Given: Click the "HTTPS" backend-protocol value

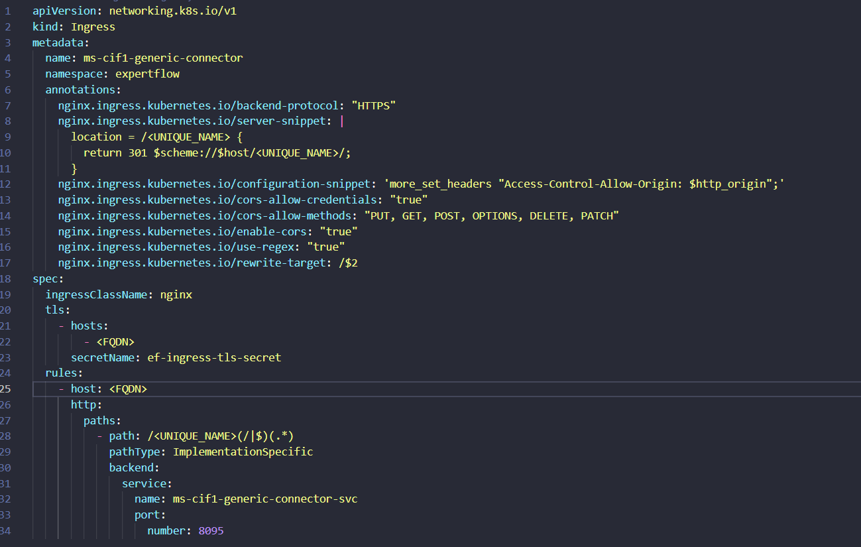Looking at the screenshot, I should click(x=374, y=105).
